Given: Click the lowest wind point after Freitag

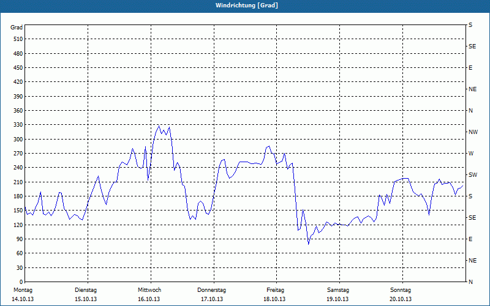Looking at the screenshot, I should 309,244.
